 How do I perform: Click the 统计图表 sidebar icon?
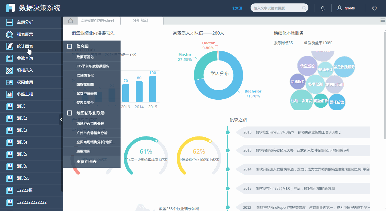click(9, 46)
